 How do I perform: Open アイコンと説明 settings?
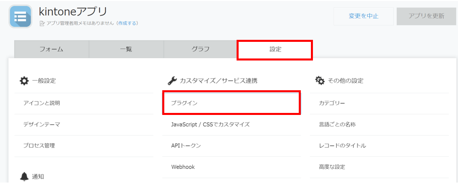pyautogui.click(x=84, y=103)
